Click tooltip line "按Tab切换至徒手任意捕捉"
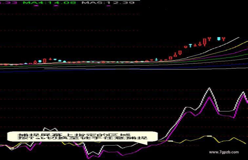Image resolution: width=248 pixels, height=160 pixels. 82,138
